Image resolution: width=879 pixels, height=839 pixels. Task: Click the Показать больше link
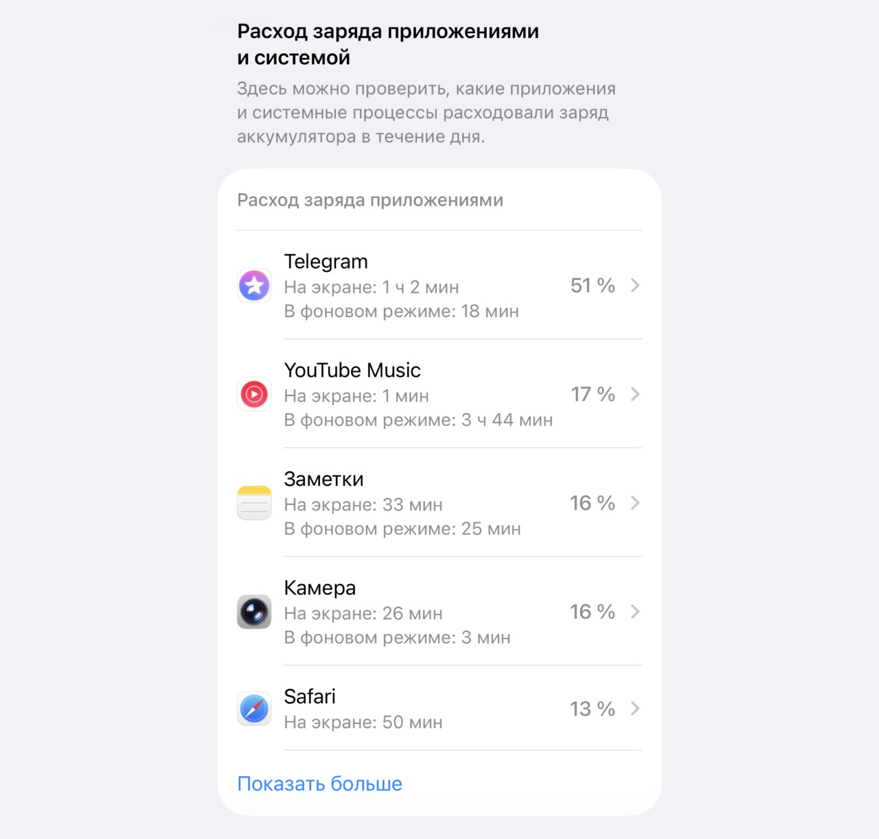[x=320, y=784]
